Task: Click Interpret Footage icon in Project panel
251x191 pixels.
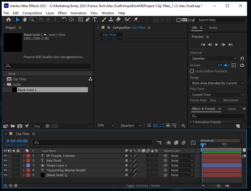Action: (5, 126)
